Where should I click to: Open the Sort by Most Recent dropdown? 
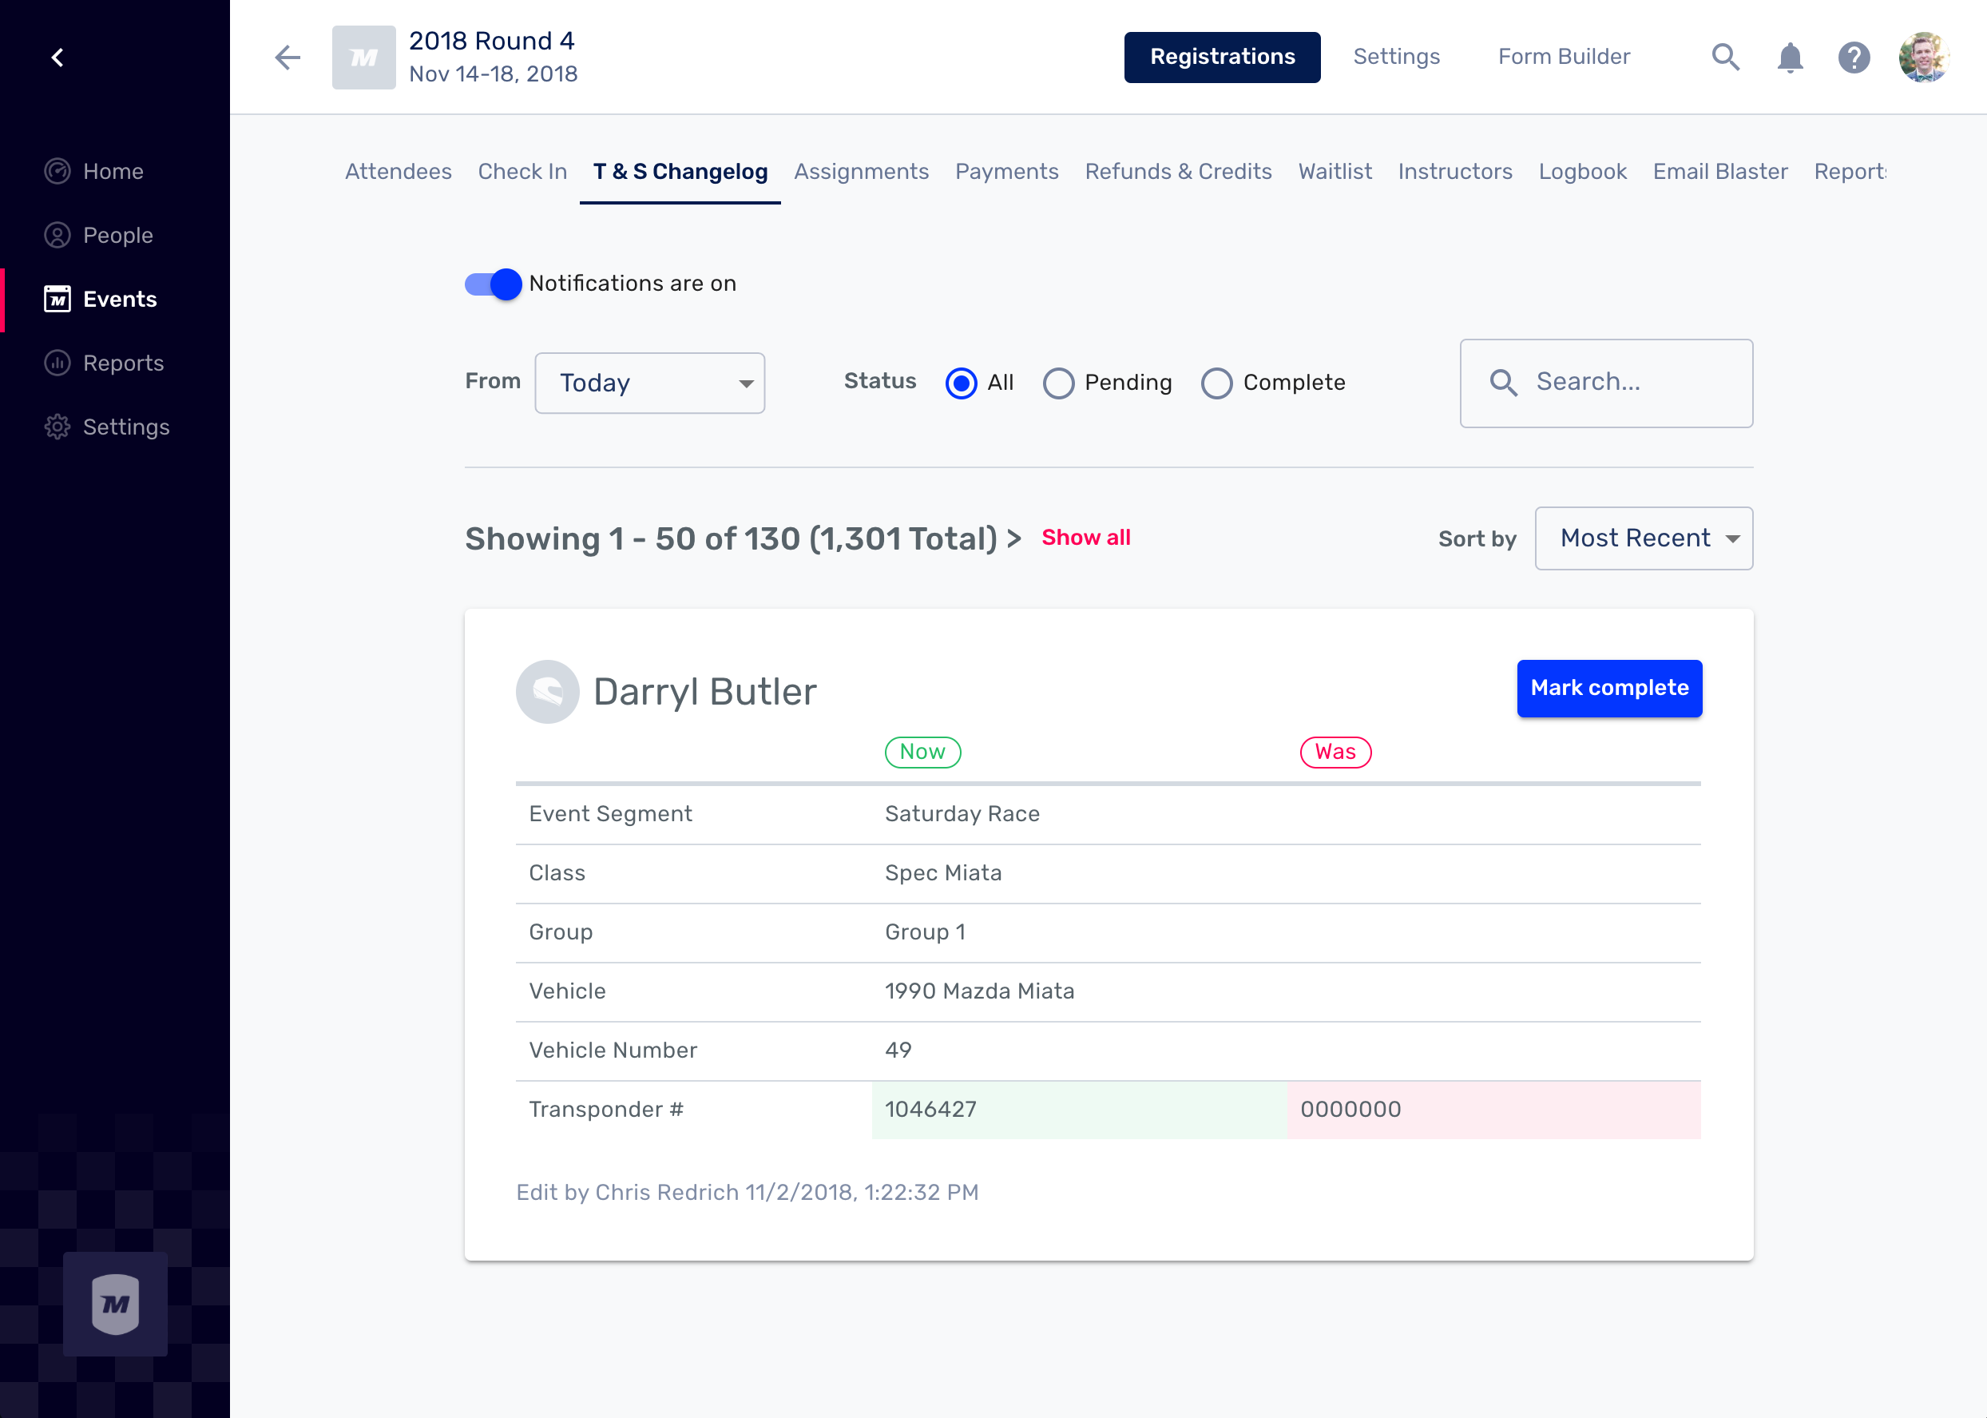(1643, 538)
